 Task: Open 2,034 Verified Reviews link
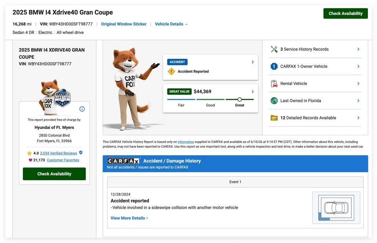pyautogui.click(x=59, y=153)
